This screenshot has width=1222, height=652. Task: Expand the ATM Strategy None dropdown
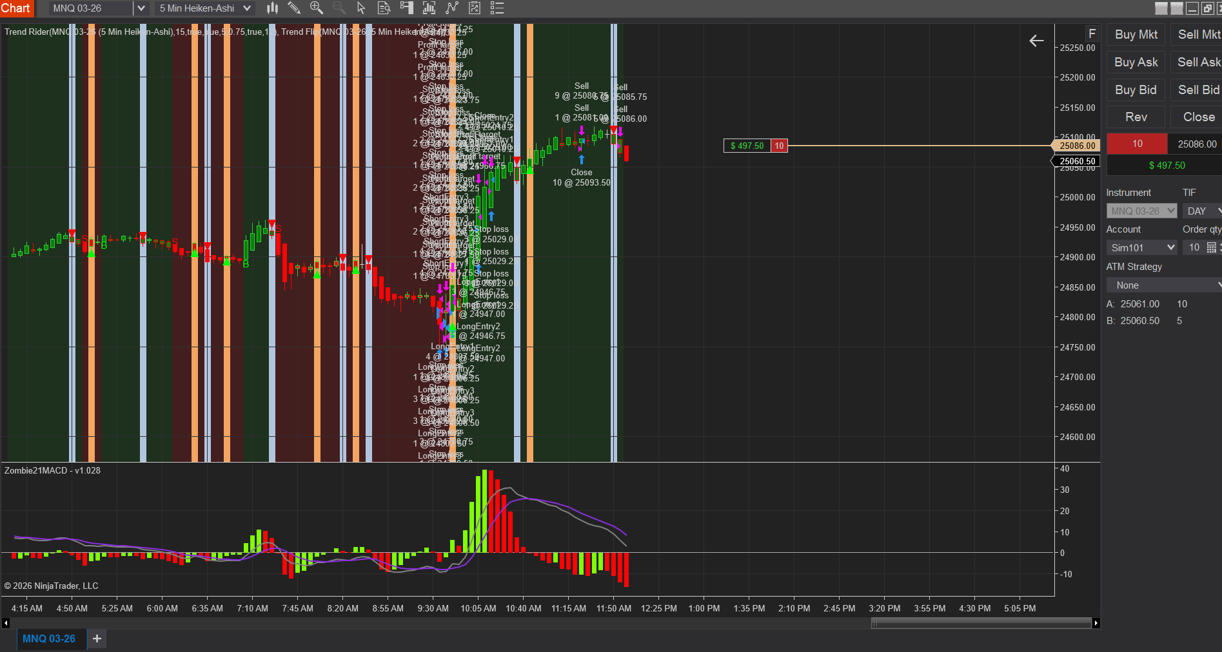[x=1165, y=285]
